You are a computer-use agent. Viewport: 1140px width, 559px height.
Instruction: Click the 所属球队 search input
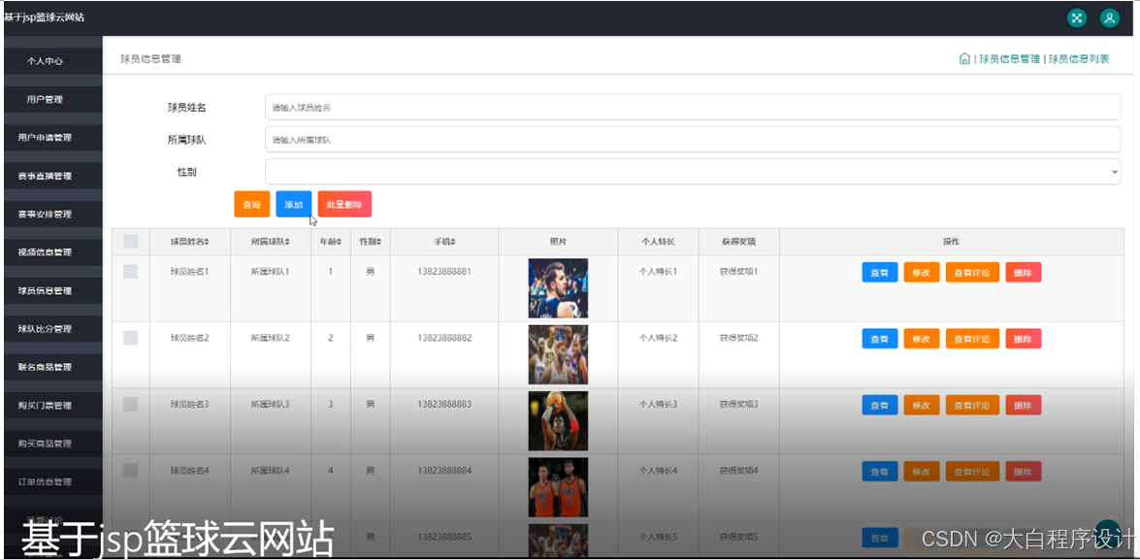coord(692,140)
